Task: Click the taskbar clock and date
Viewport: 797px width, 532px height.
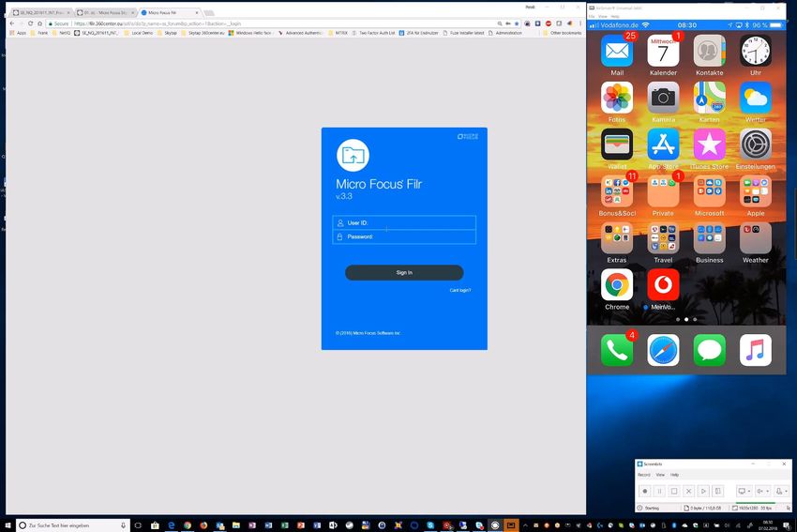Action: click(768, 524)
